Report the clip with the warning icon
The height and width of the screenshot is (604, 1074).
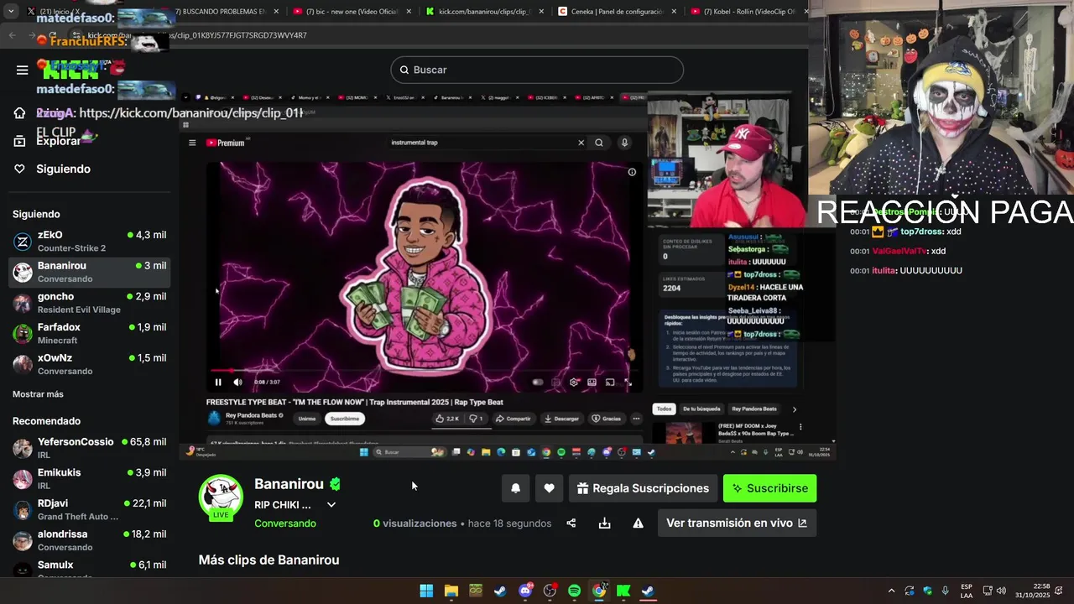click(x=638, y=523)
